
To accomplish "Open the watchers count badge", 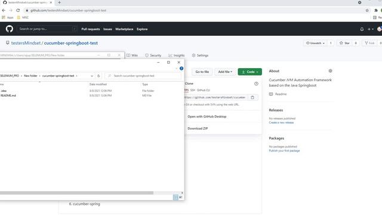I will [331, 43].
